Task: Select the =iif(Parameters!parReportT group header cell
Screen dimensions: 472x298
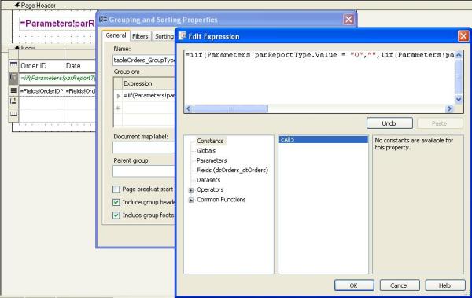Action: tap(57, 79)
